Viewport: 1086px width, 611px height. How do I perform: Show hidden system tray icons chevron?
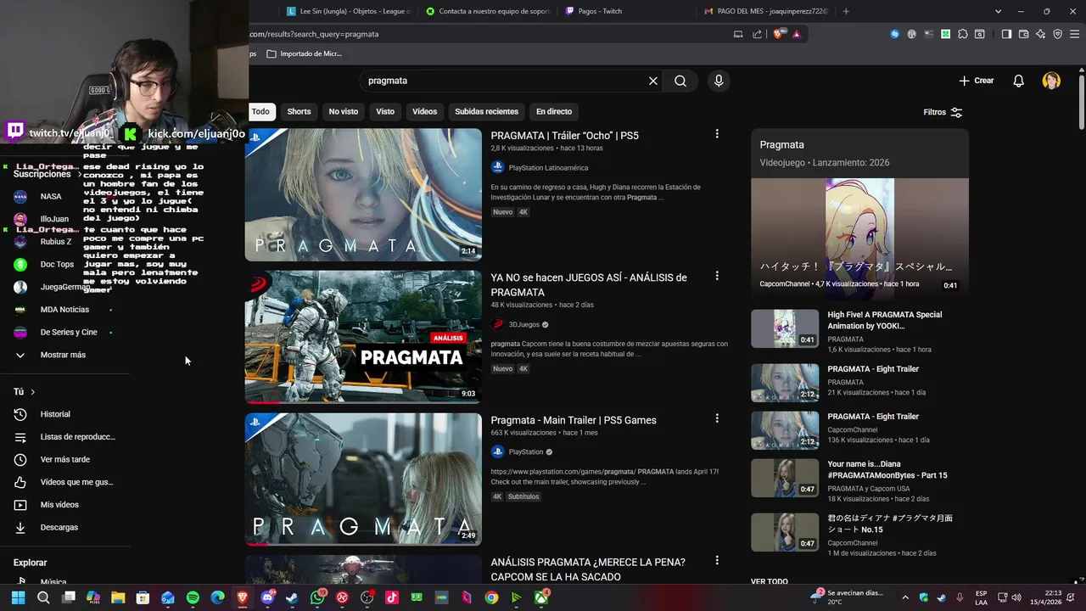pos(904,597)
